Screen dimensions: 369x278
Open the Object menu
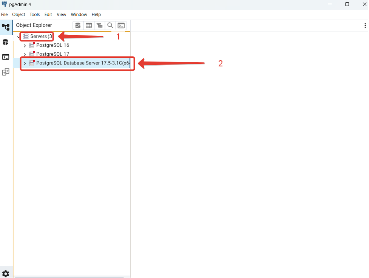[x=19, y=14]
